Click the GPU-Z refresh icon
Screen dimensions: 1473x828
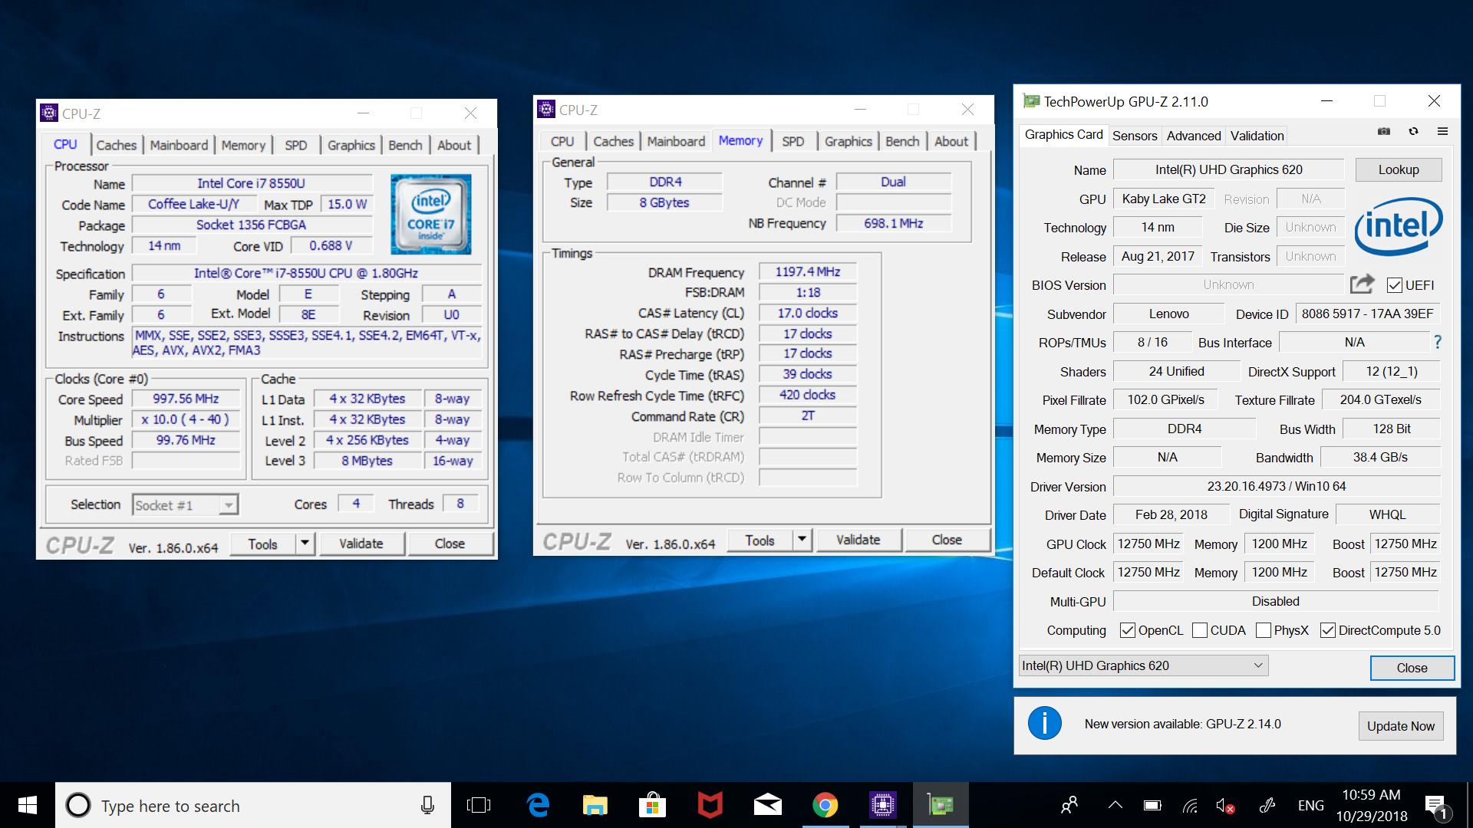(x=1413, y=132)
